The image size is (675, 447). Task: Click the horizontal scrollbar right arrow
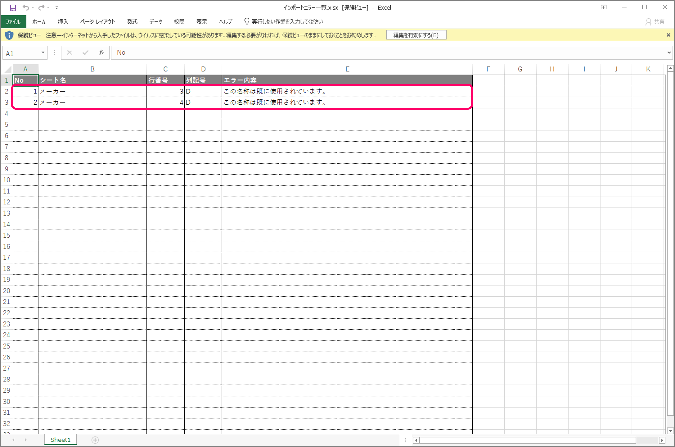tap(662, 440)
